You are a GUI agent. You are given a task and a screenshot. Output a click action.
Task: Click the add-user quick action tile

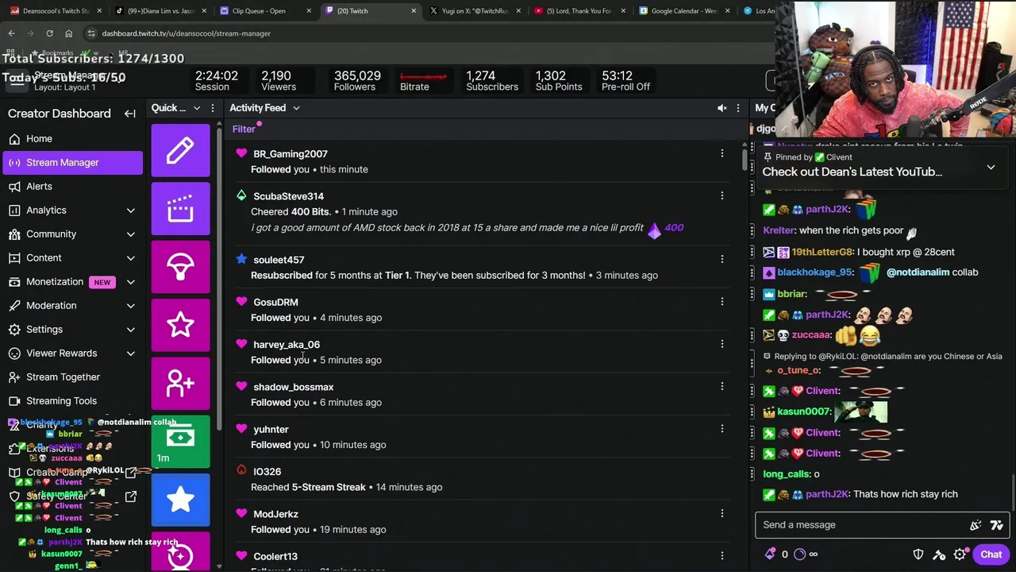coord(180,384)
